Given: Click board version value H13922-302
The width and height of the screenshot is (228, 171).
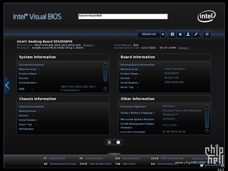Looking at the screenshot, I should [x=172, y=78].
